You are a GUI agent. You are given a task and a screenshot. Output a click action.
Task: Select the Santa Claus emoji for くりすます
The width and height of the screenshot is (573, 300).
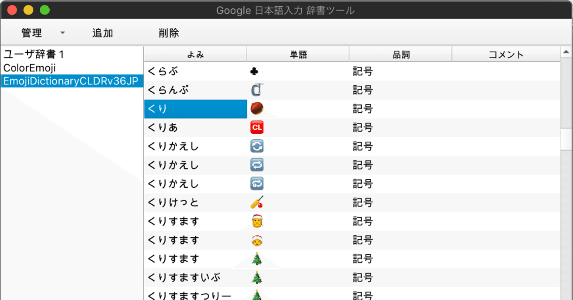[x=257, y=221]
